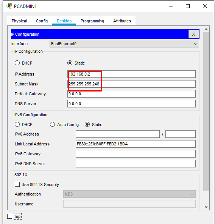Screen dimensions: 215x224
Task: Open the Attributes tab
Action: pos(122,21)
